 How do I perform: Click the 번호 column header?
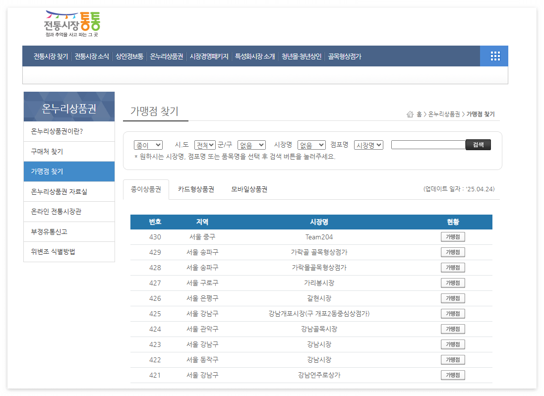click(155, 222)
